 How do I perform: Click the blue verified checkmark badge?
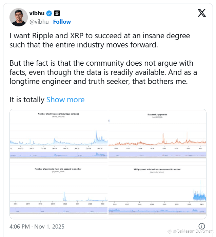(x=49, y=14)
